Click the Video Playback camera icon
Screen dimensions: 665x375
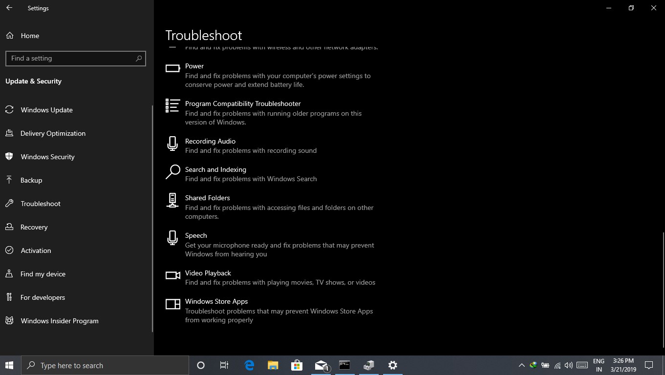pyautogui.click(x=173, y=275)
